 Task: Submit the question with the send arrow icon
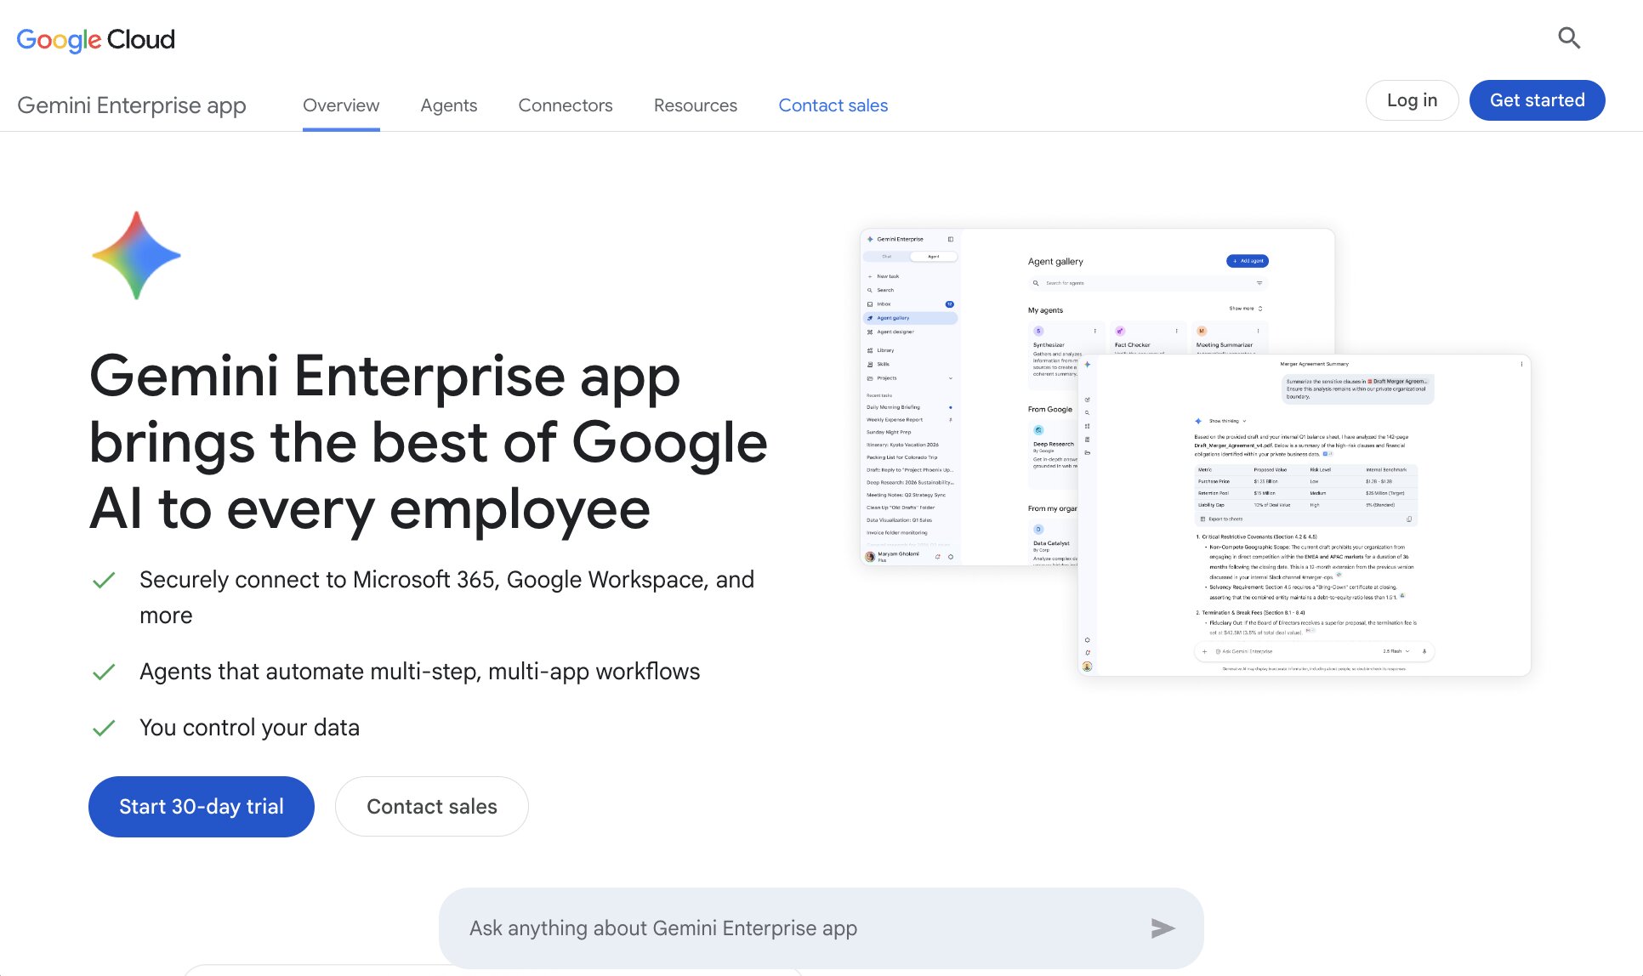tap(1163, 928)
